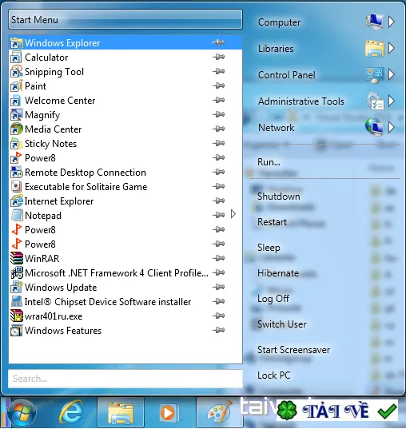This screenshot has width=406, height=429.
Task: Open the Welcome Center icon
Action: pyautogui.click(x=16, y=101)
